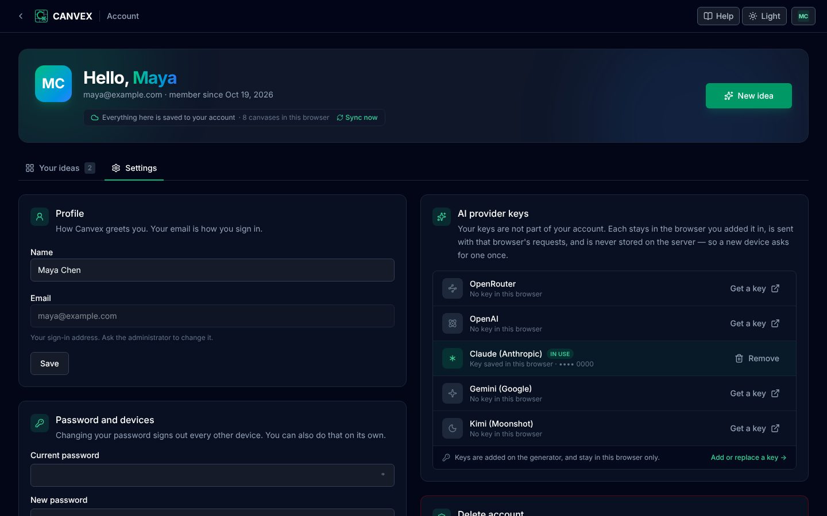
Task: Switch to the Your ideas tab
Action: [60, 168]
